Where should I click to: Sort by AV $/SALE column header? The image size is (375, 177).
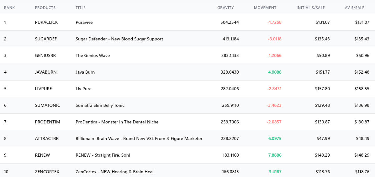point(355,8)
